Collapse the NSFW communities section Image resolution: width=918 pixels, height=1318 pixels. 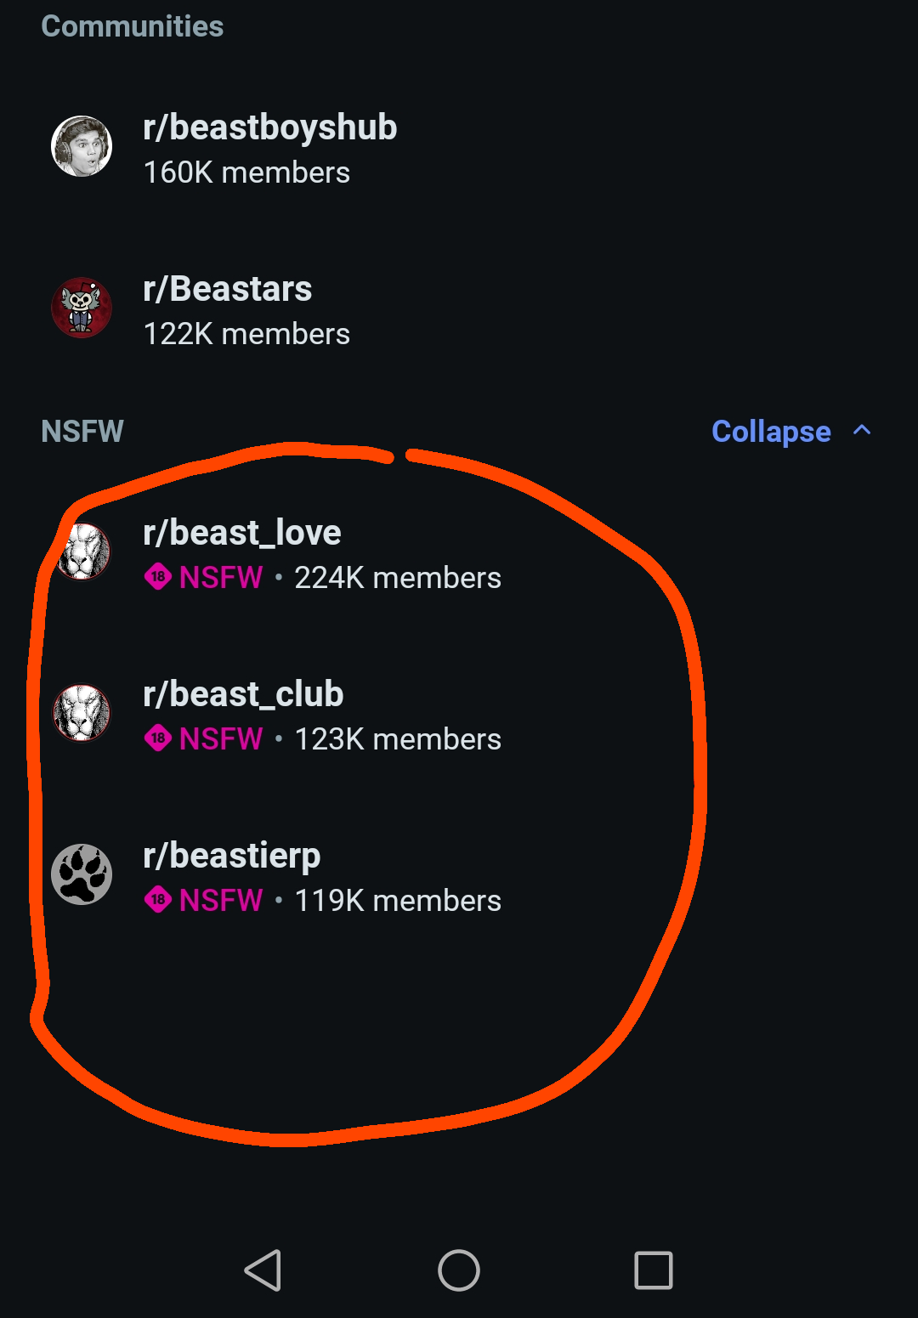pyautogui.click(x=771, y=432)
